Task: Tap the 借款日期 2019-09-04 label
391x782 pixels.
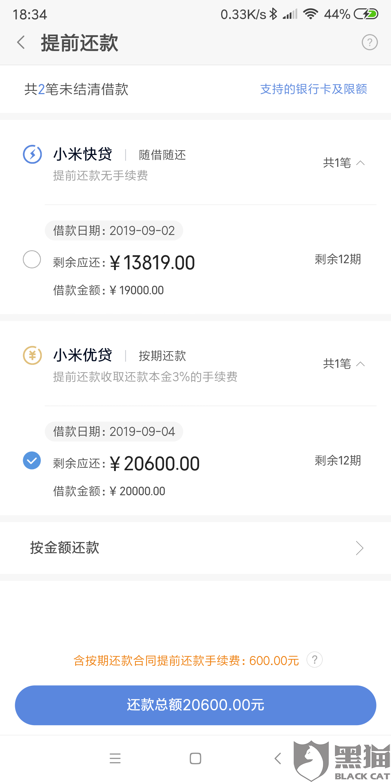Action: (x=114, y=432)
